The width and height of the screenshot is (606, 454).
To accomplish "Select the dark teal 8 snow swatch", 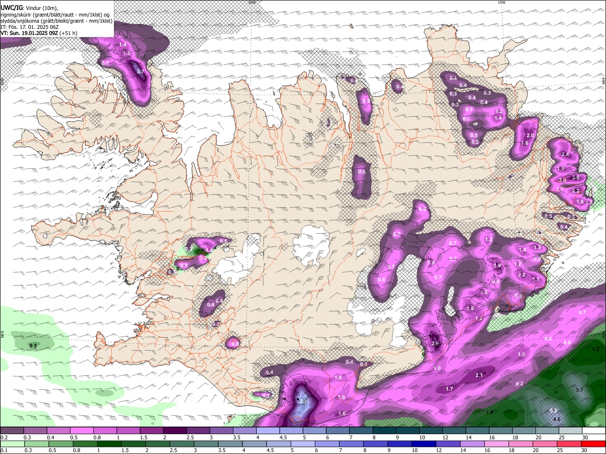I will [384, 430].
